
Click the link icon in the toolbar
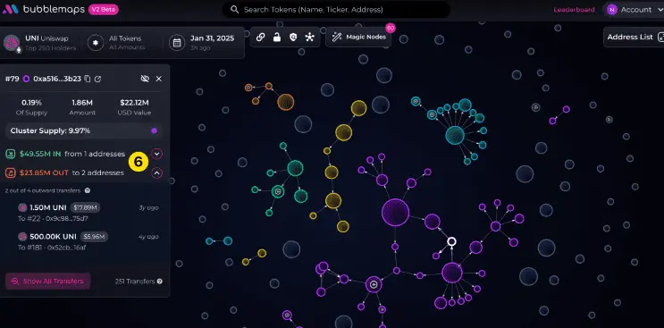tap(260, 37)
